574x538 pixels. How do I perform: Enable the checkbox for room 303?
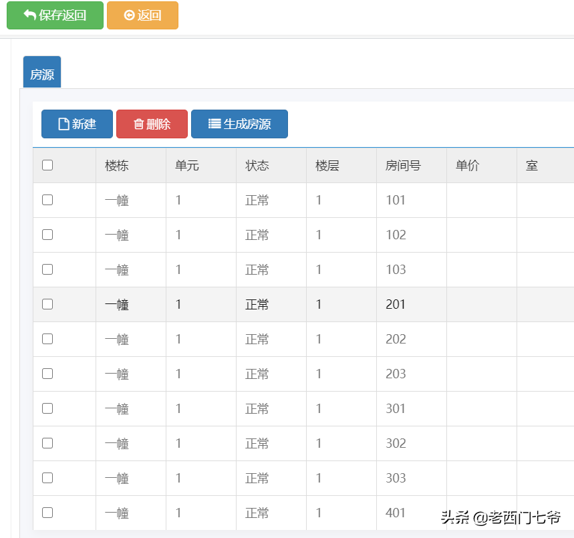click(x=47, y=478)
